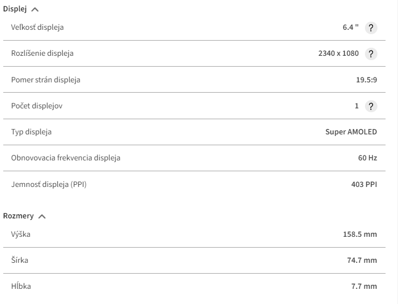The width and height of the screenshot is (398, 304).
Task: Open help icon for Počet displejov
Action: point(371,106)
